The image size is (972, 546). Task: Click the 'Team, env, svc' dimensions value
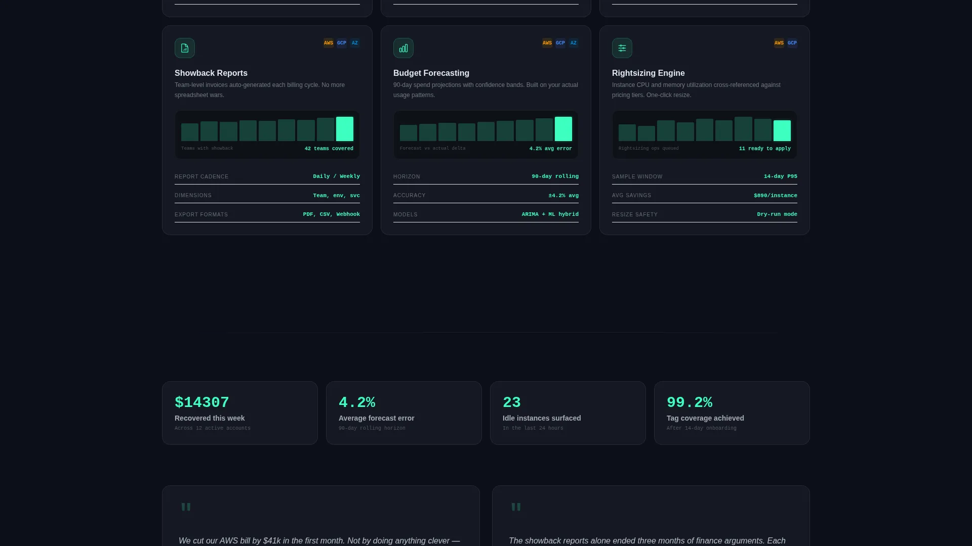(337, 196)
